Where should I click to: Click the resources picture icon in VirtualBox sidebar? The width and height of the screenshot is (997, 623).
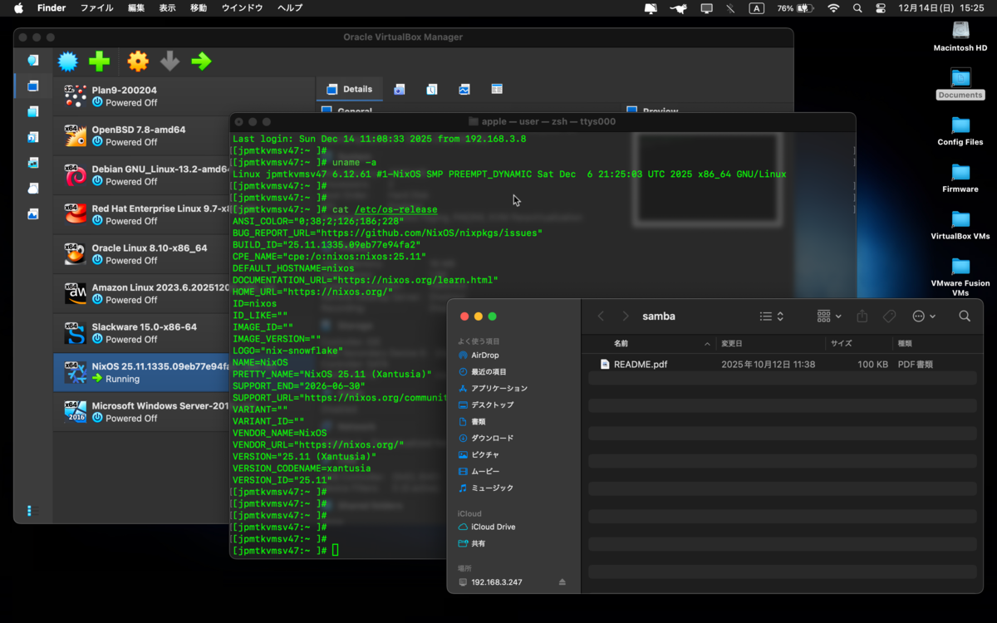point(33,213)
